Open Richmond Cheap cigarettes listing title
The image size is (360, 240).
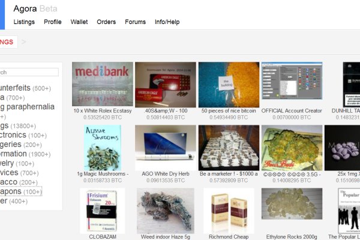229,237
